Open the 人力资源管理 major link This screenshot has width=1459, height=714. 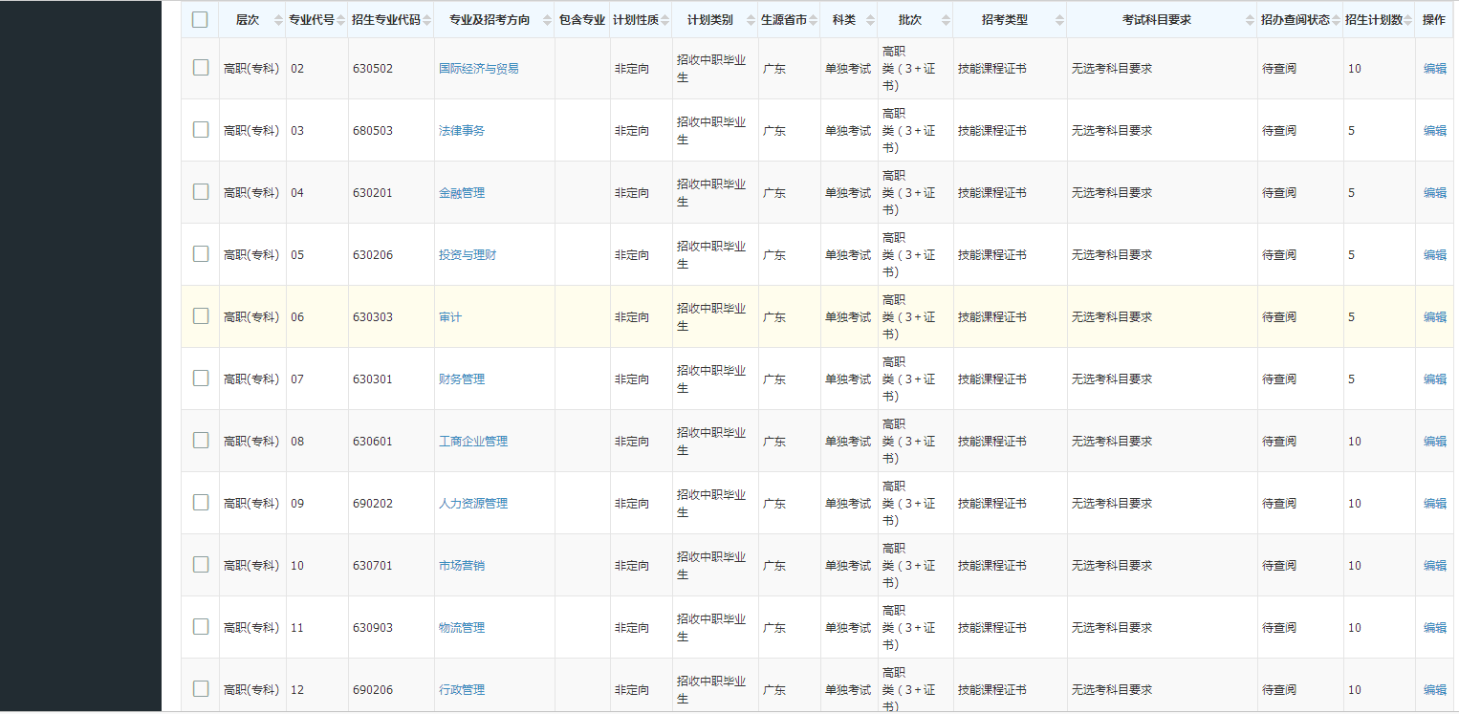click(473, 504)
